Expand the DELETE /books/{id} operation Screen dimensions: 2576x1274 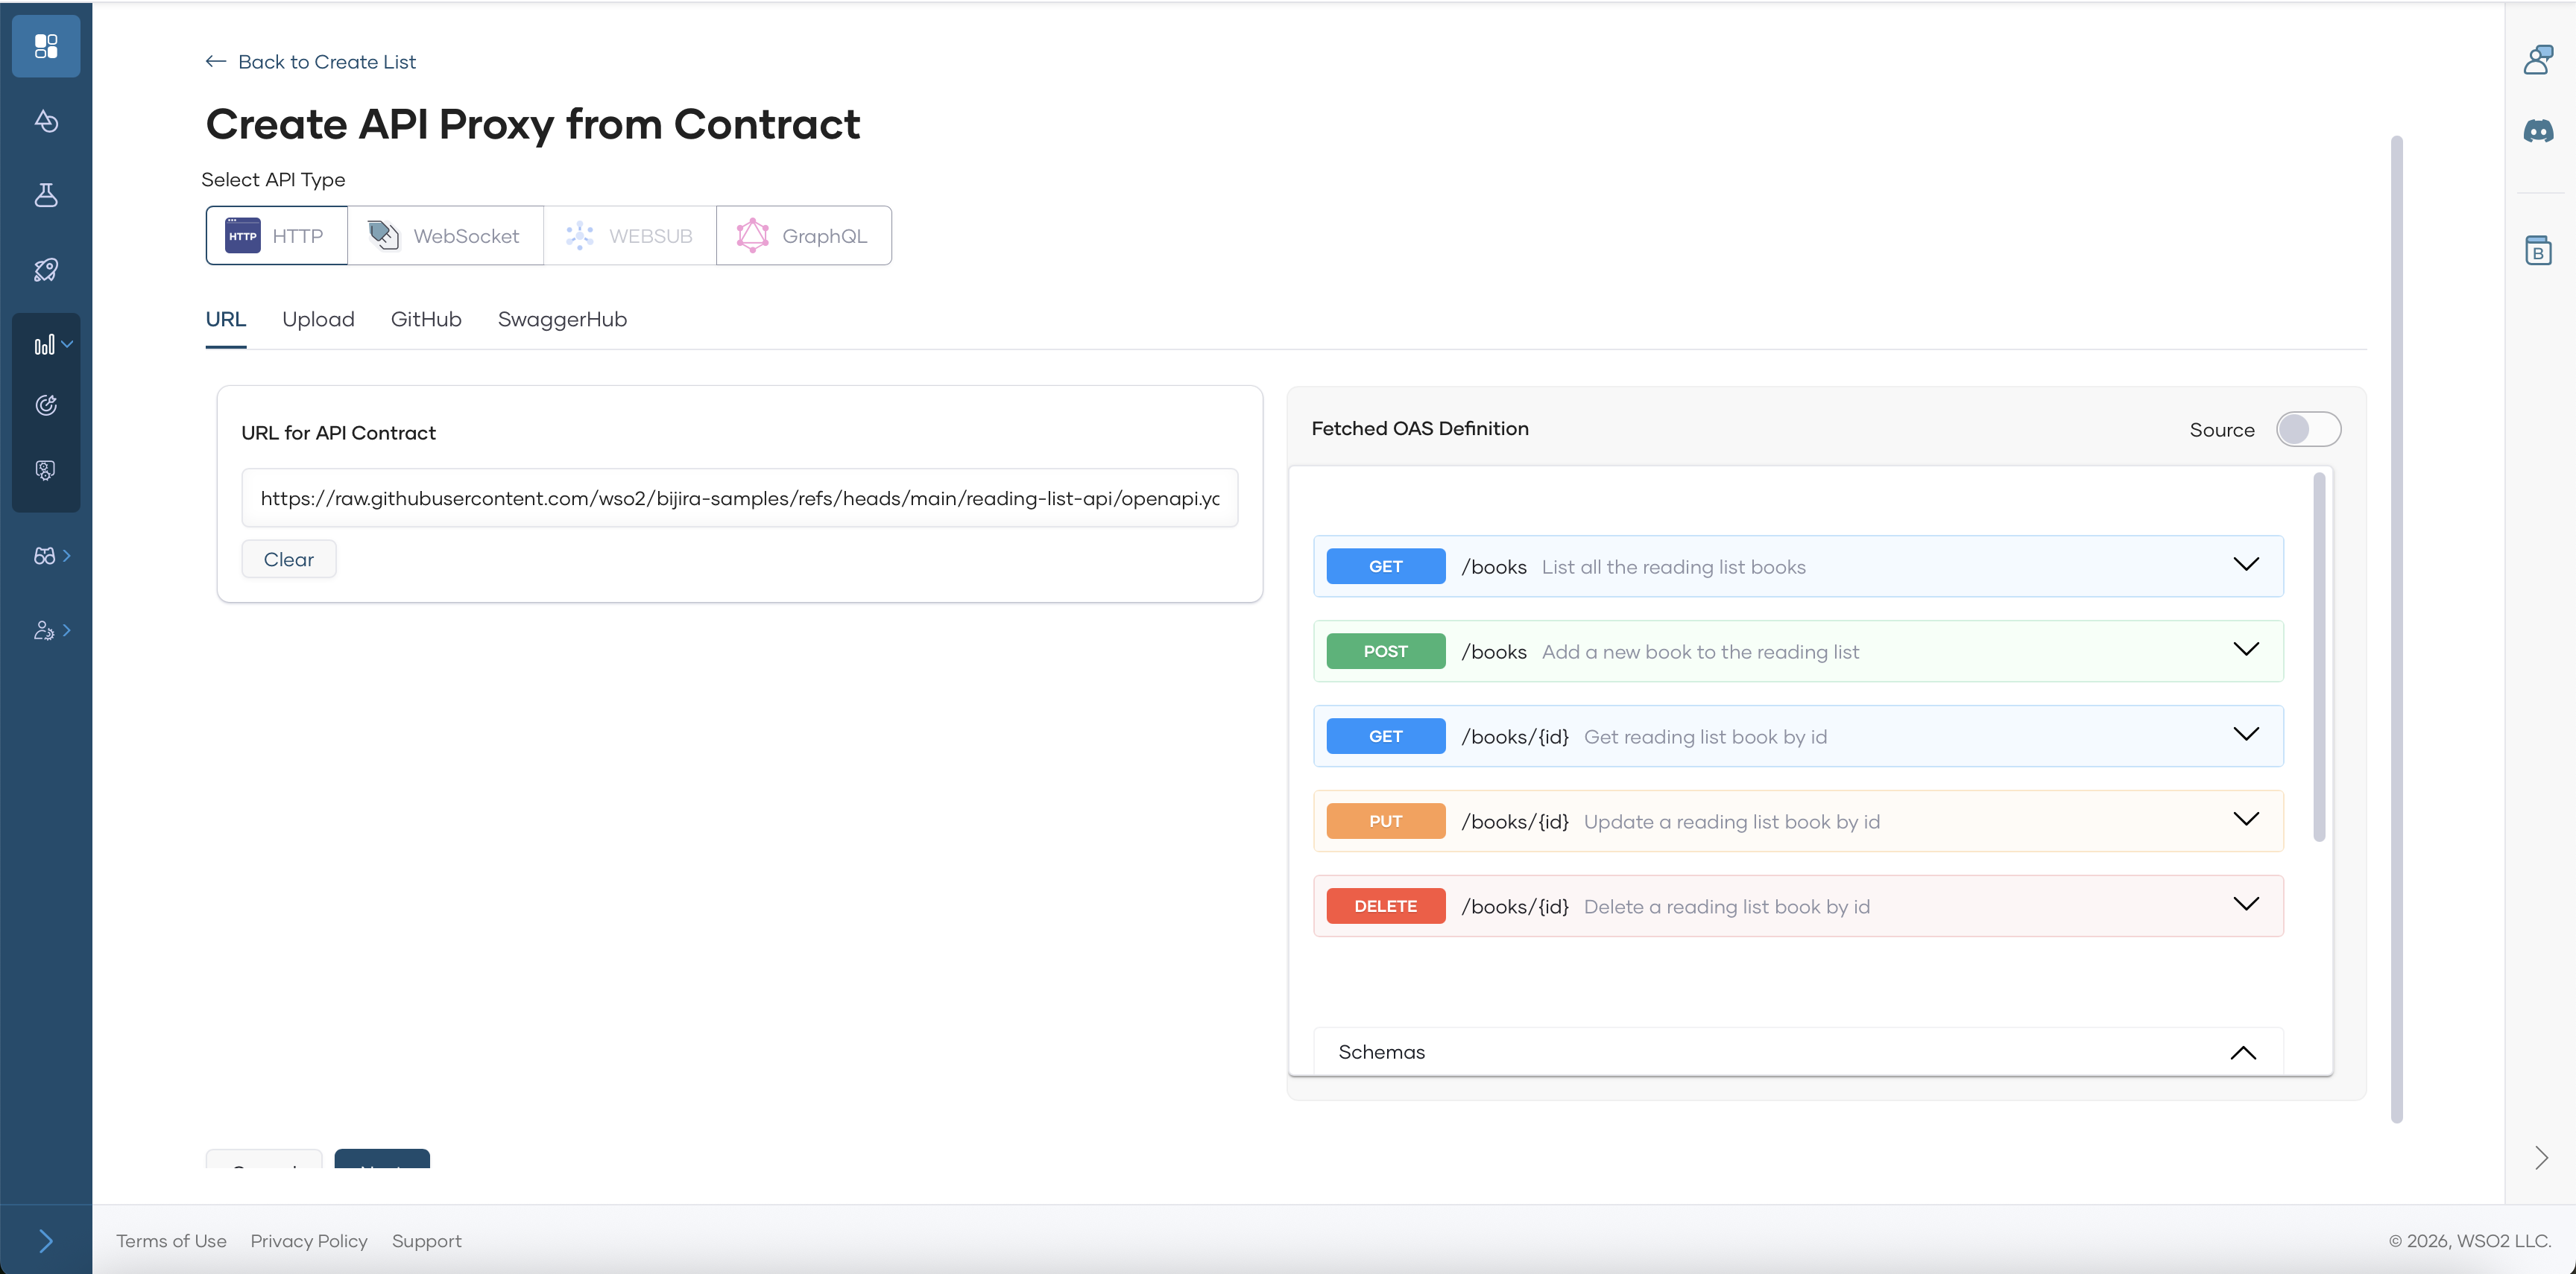(x=2245, y=905)
